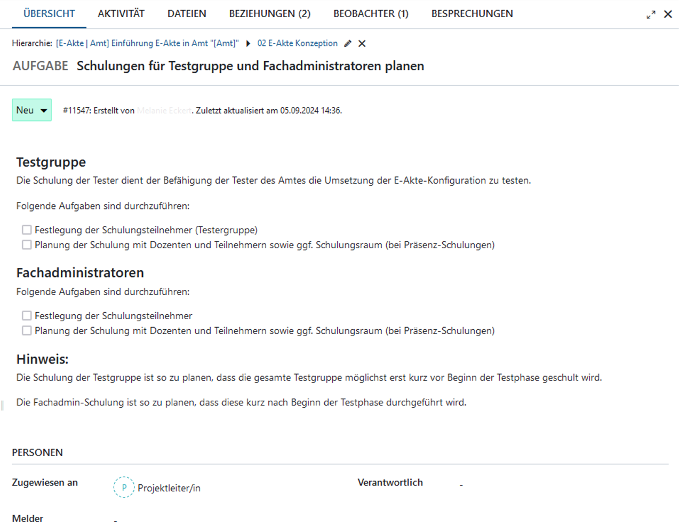
Task: Check Festlegung der Schulungsteilnehmer (Testergruppe)
Action: click(26, 229)
